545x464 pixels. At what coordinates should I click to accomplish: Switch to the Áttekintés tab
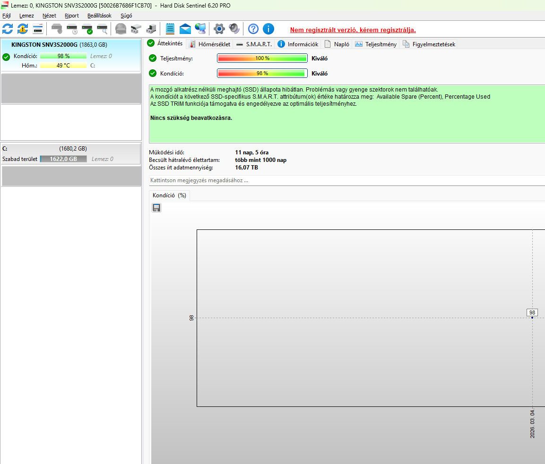(x=165, y=43)
